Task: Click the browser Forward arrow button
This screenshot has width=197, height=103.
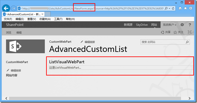Action: (x=13, y=8)
